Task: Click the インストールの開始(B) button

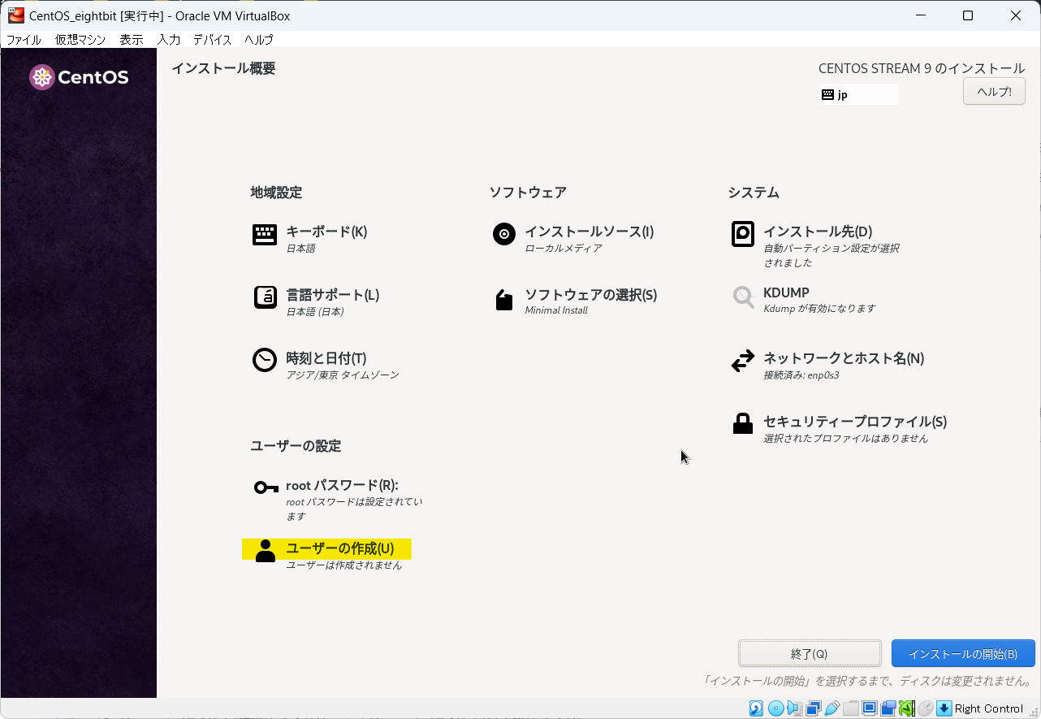Action: pyautogui.click(x=963, y=653)
